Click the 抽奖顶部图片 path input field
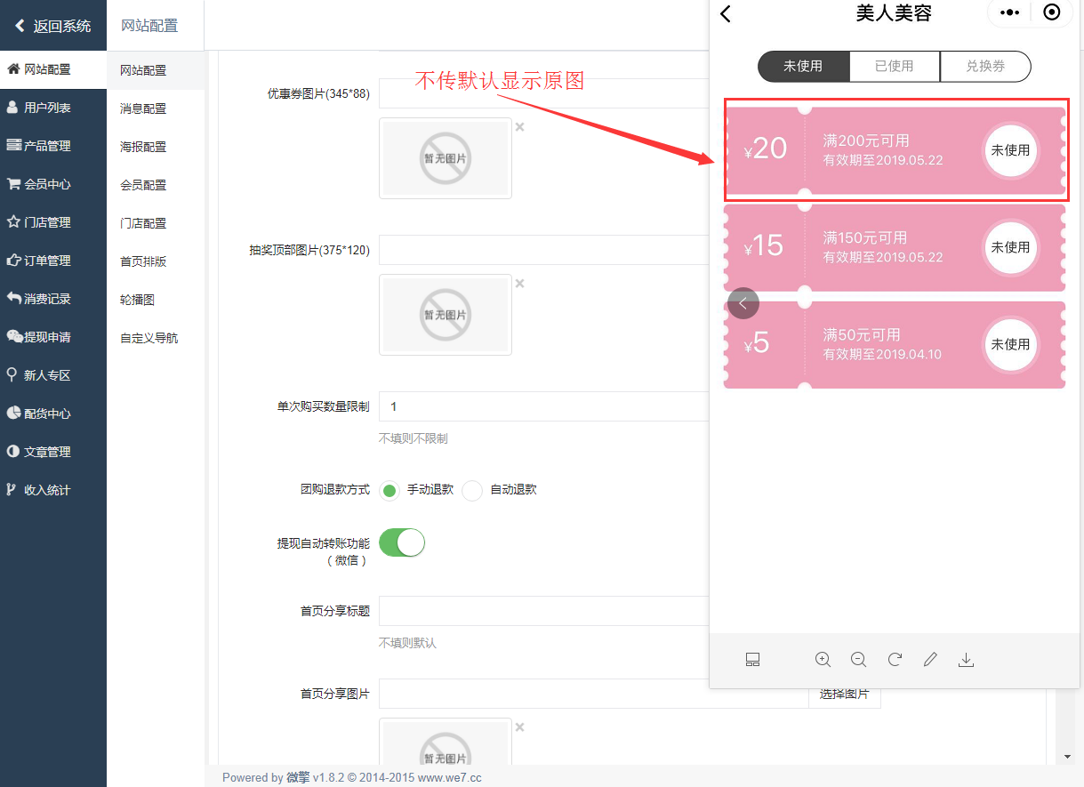The height and width of the screenshot is (787, 1084). click(544, 250)
